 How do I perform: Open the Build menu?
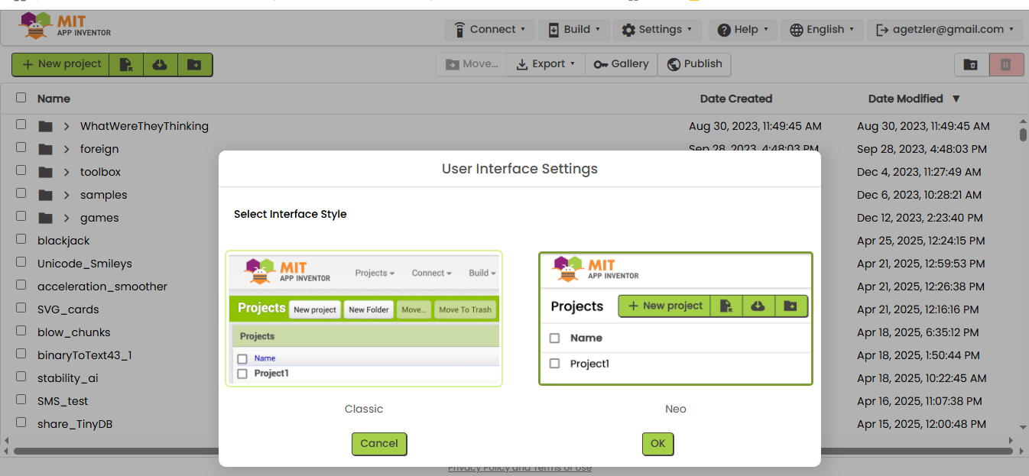[x=573, y=30]
